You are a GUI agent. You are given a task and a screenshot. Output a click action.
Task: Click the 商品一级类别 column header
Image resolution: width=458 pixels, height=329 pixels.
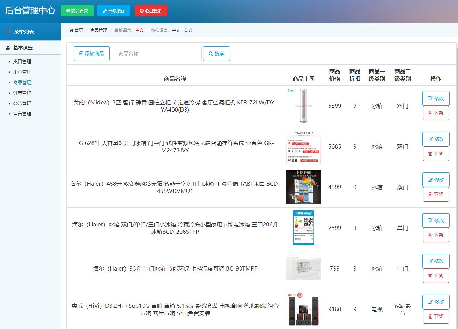pos(377,75)
